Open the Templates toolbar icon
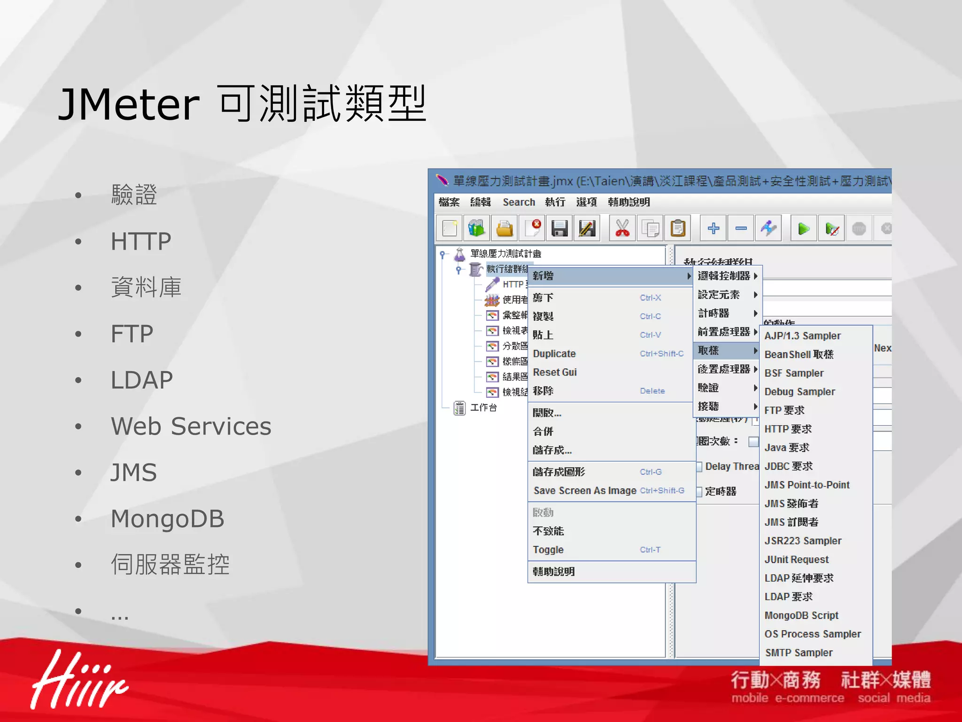962x722 pixels. [477, 228]
